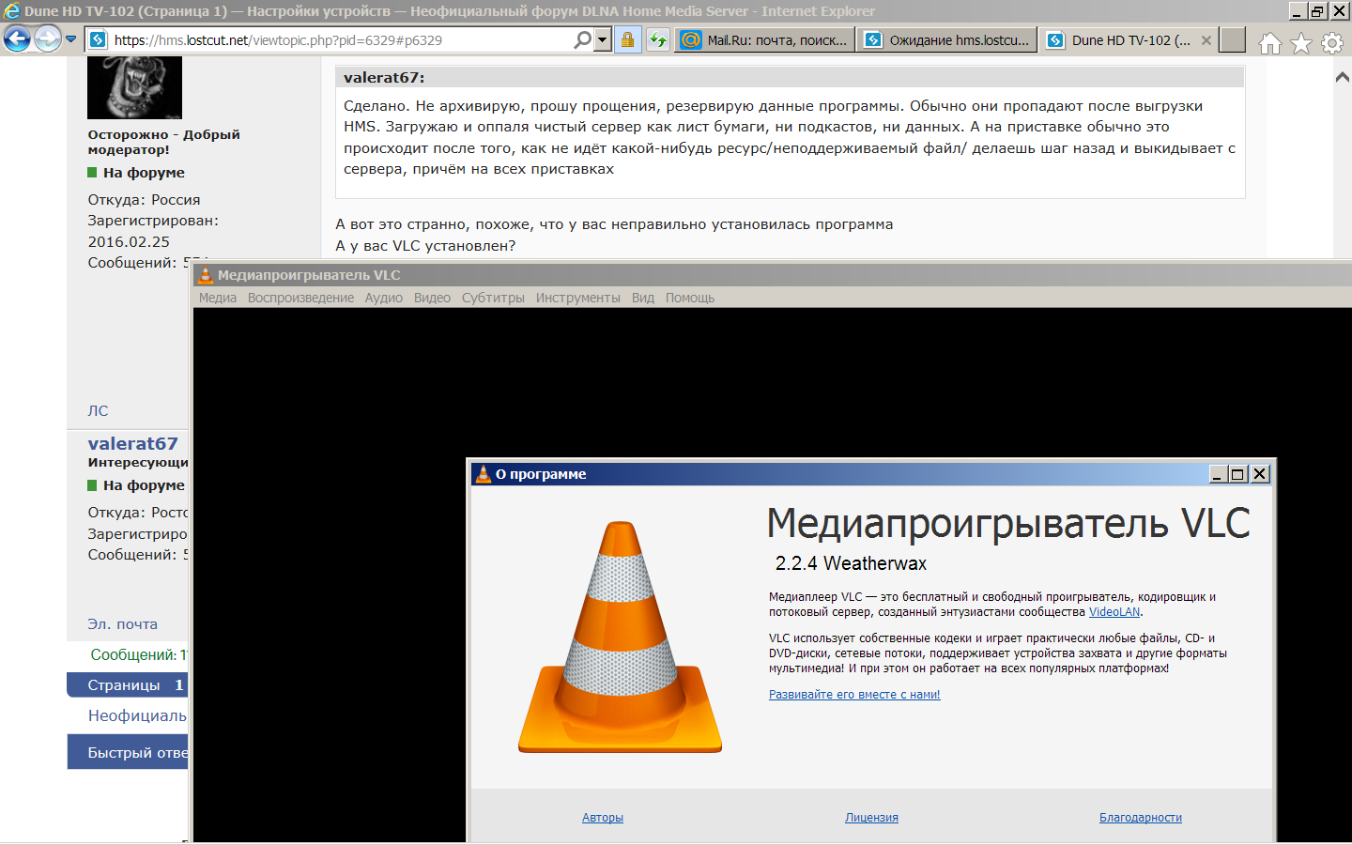Open Favorites star icon
Screen dimensions: 1352x845
coord(1301,43)
